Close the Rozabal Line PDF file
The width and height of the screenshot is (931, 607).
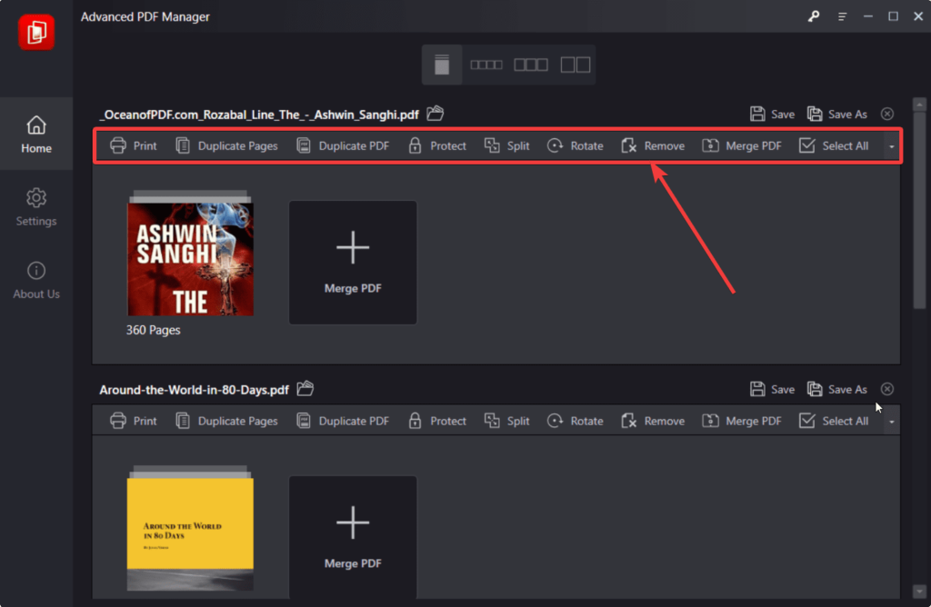click(x=887, y=114)
